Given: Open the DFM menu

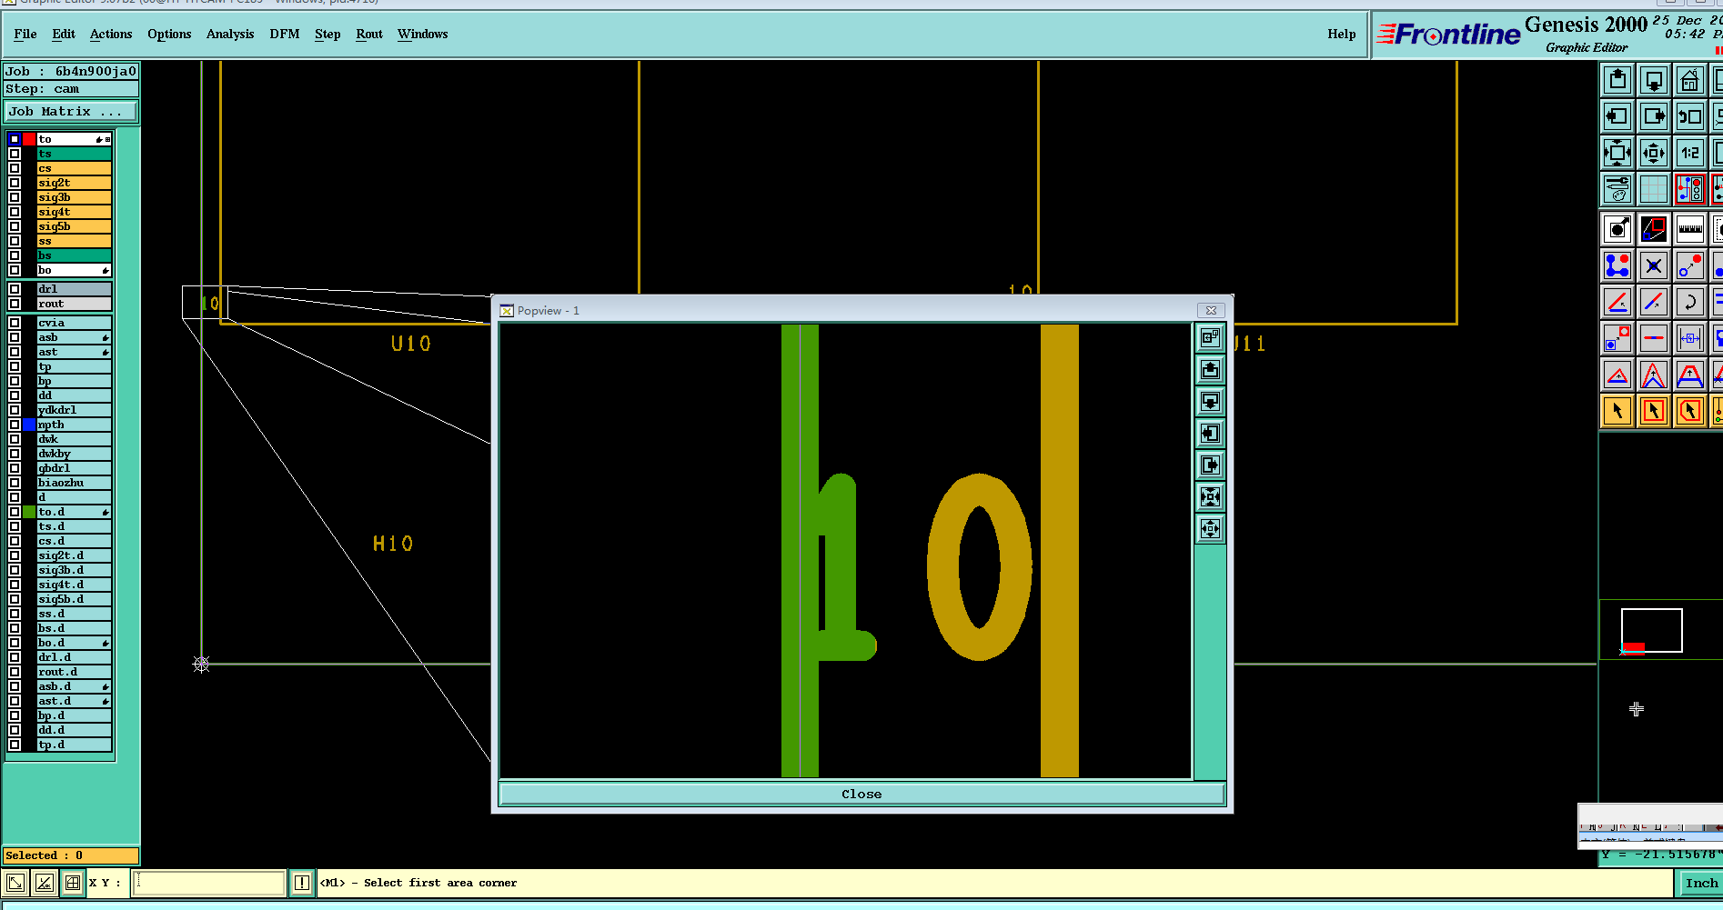Looking at the screenshot, I should coord(285,35).
